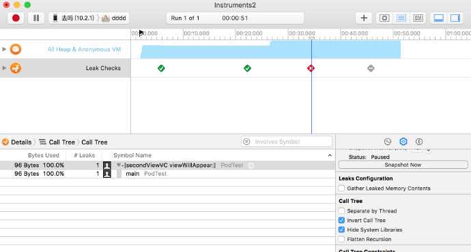This screenshot has height=252, width=471.
Task: Enable Separate by Thread
Action: coord(341,211)
